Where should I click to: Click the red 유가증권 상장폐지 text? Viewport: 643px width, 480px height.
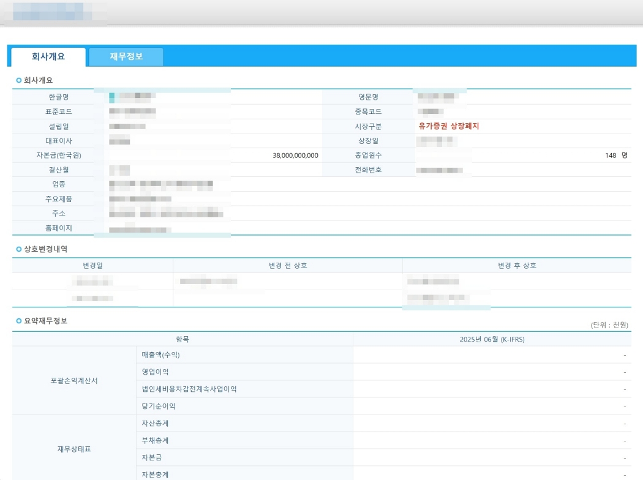click(x=449, y=126)
